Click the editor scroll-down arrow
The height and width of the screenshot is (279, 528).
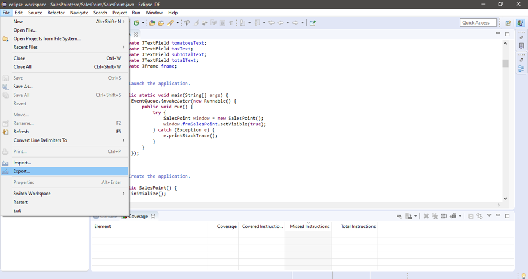click(505, 199)
